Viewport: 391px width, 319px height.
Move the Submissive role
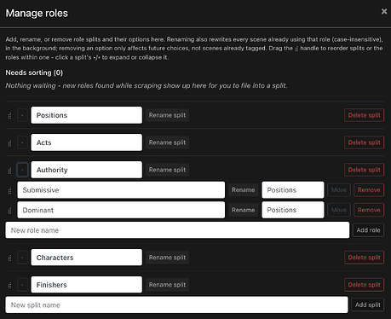click(x=339, y=190)
